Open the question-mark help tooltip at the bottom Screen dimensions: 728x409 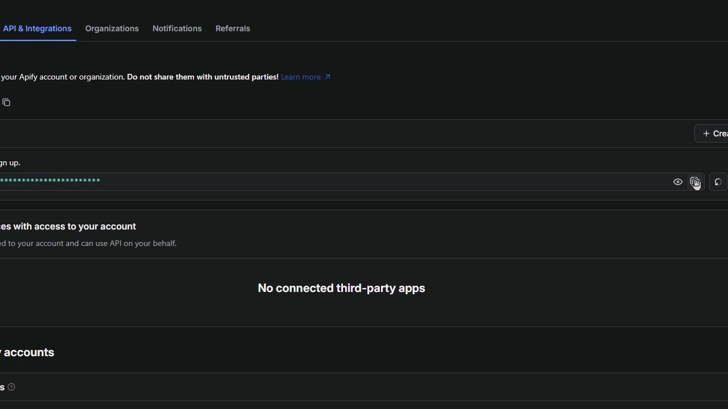11,387
